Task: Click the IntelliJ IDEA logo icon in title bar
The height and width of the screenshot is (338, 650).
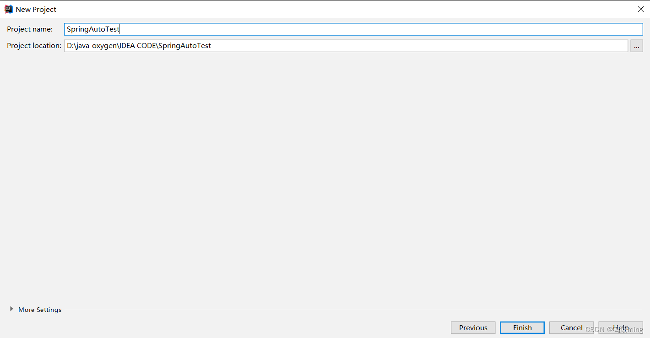Action: pos(9,9)
